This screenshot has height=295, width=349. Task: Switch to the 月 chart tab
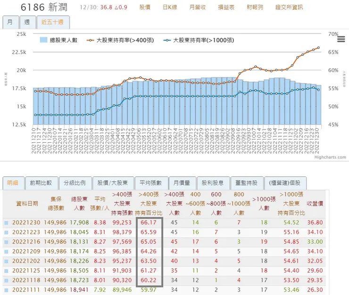pos(10,22)
